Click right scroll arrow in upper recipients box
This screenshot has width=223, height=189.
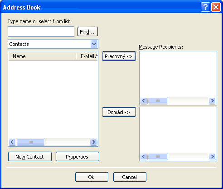point(212,100)
